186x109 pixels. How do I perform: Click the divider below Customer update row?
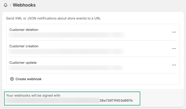coord(93,73)
